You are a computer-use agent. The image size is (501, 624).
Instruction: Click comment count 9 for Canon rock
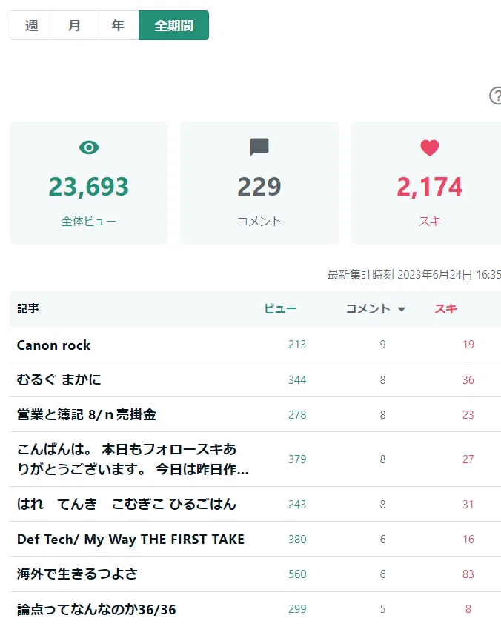383,345
